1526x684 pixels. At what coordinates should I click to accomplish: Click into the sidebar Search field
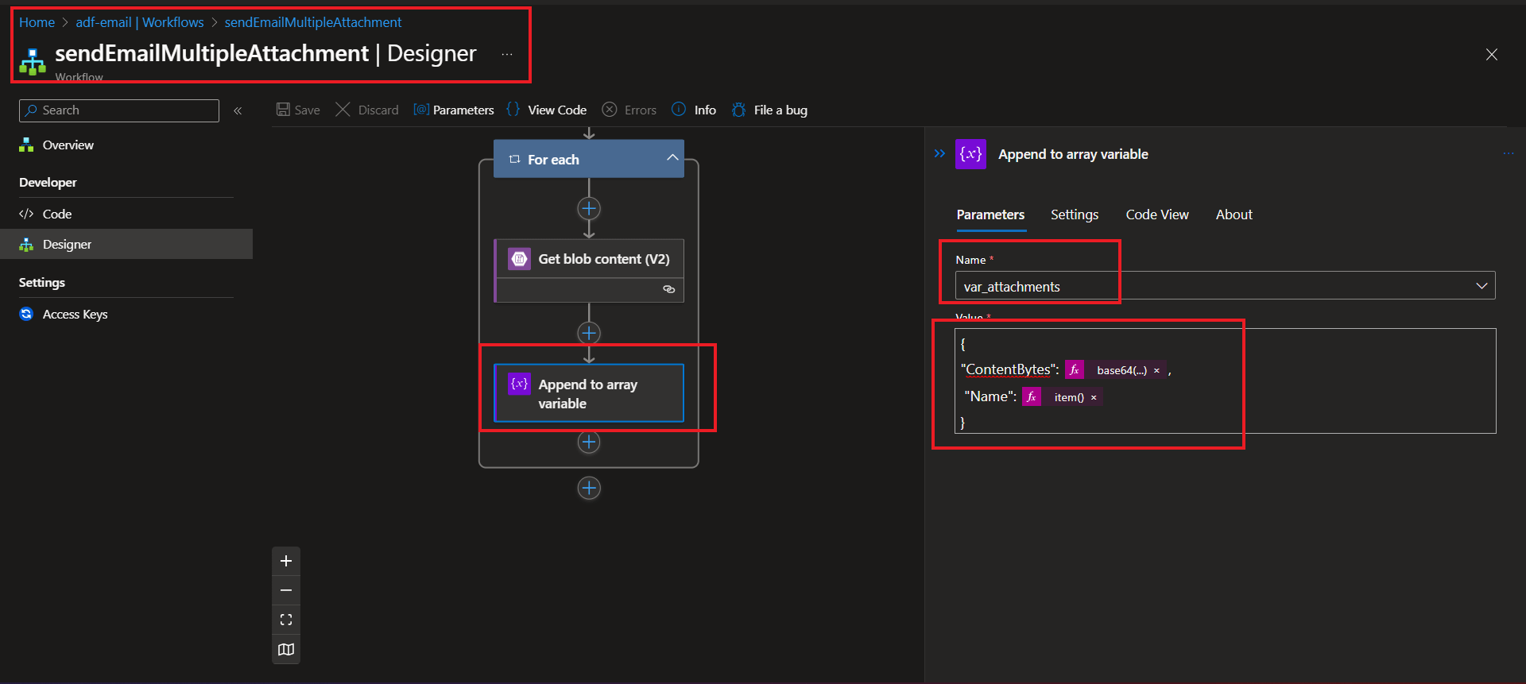tap(119, 110)
